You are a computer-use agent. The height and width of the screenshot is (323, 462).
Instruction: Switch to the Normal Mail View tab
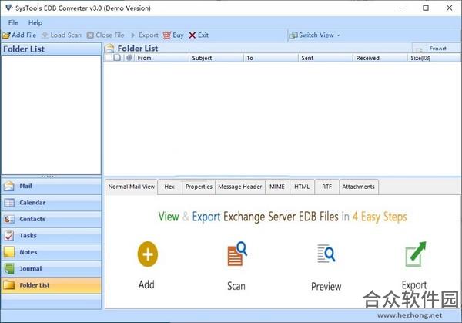point(132,187)
